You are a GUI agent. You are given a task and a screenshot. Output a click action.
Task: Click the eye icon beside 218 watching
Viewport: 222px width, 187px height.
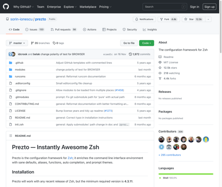tap(160, 73)
